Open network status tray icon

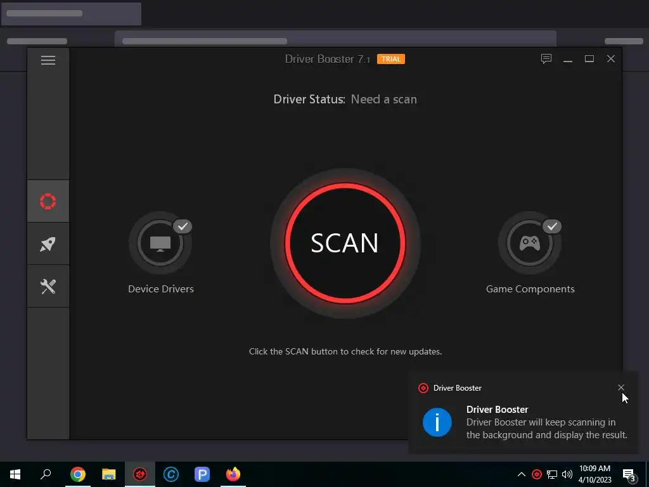pos(552,474)
